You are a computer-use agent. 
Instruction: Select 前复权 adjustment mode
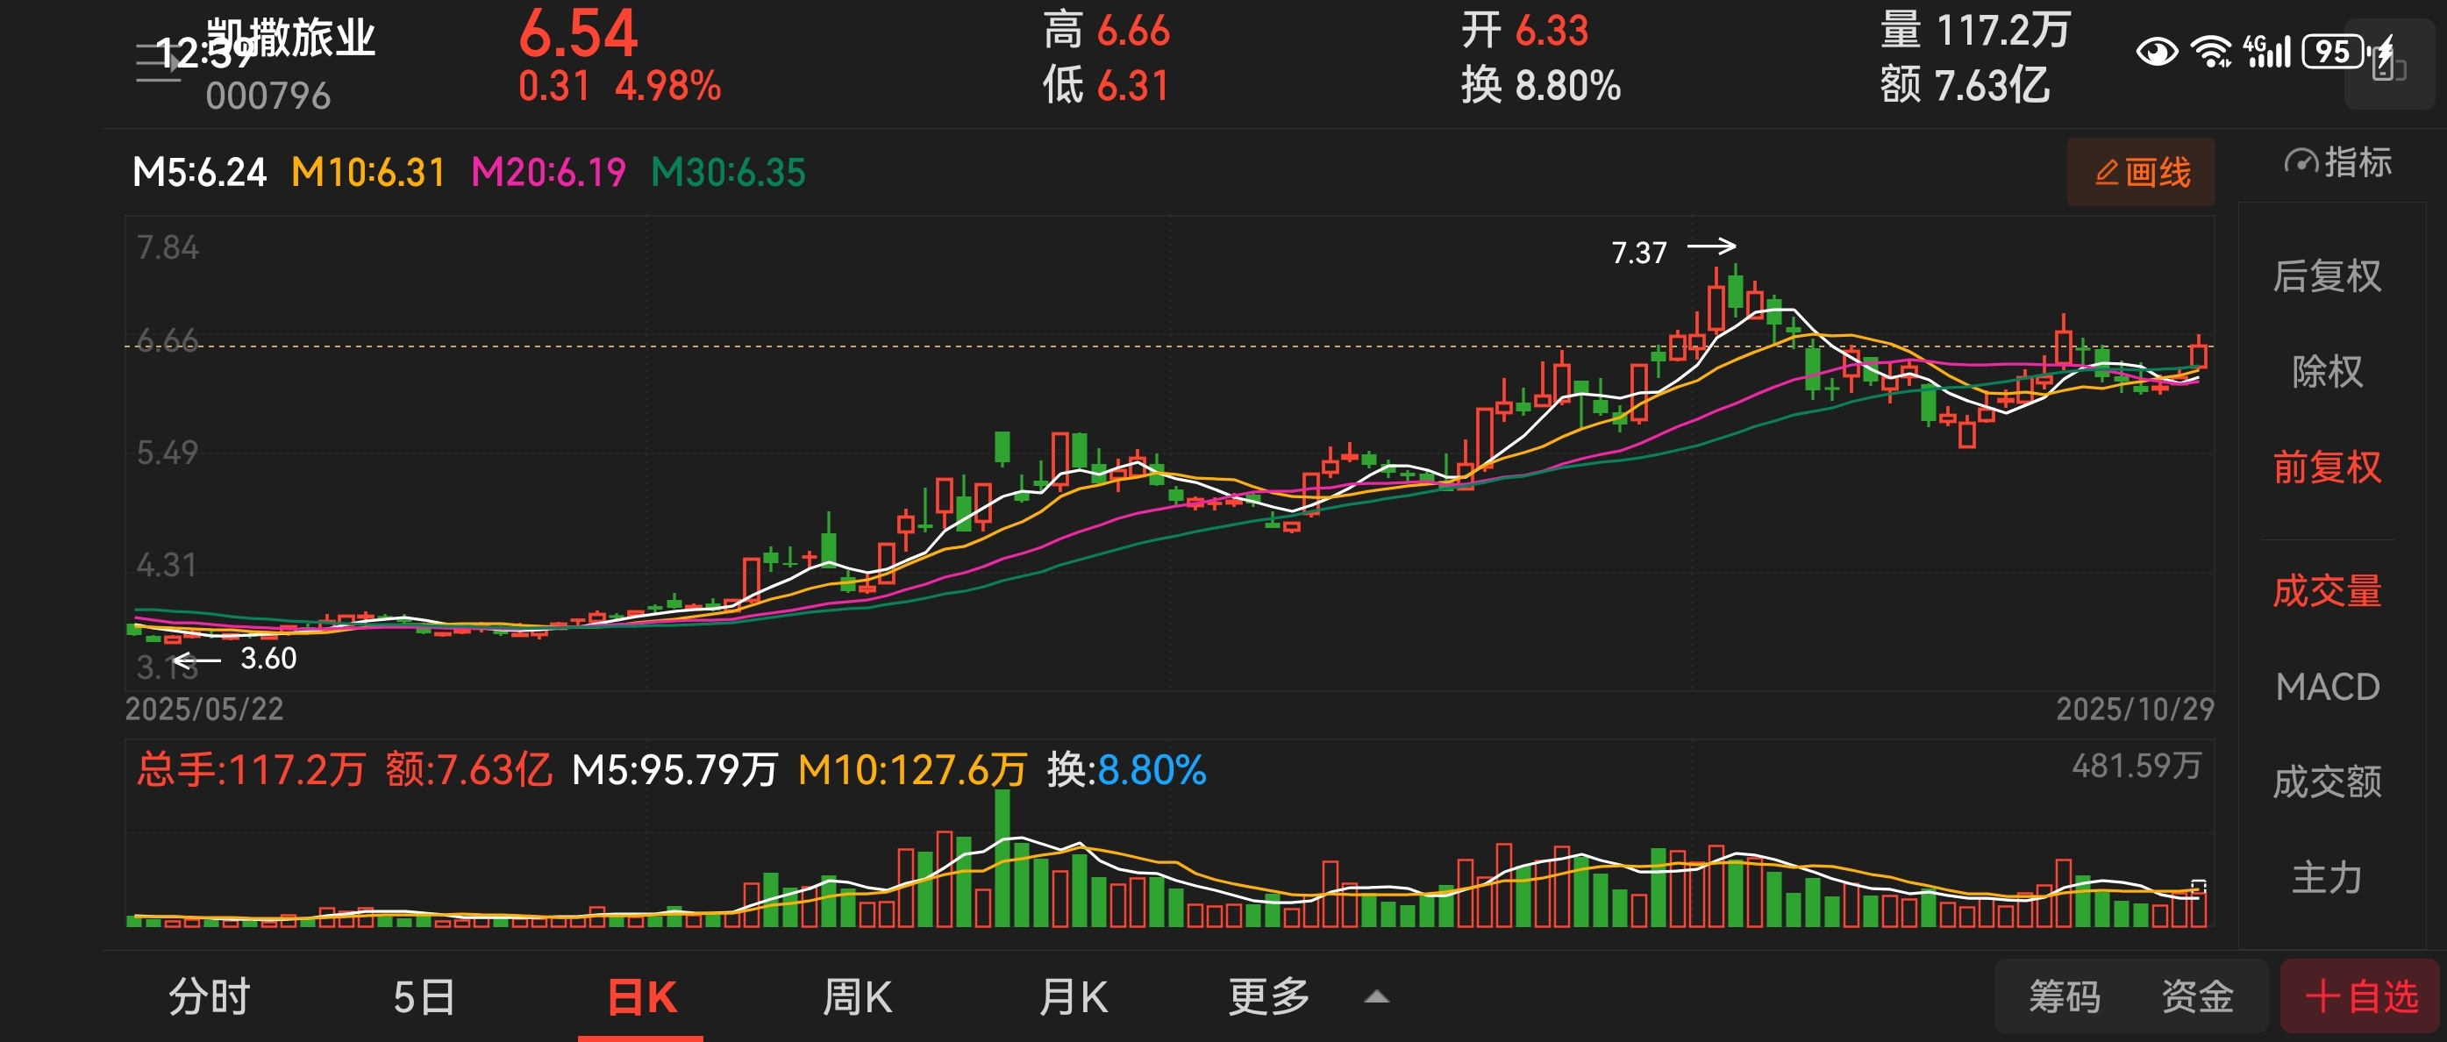click(2326, 467)
